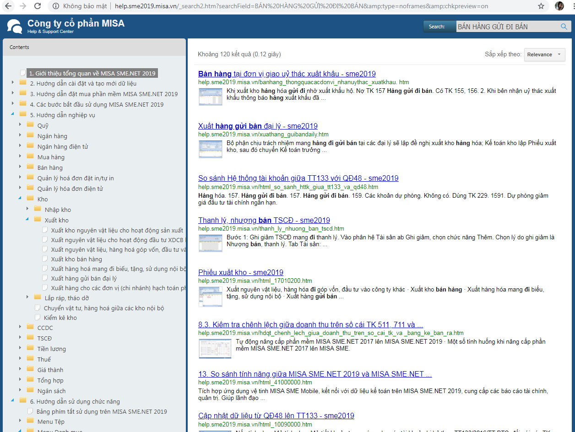Click page icon for Kiểm kê kho
This screenshot has height=432, width=575.
[38, 317]
